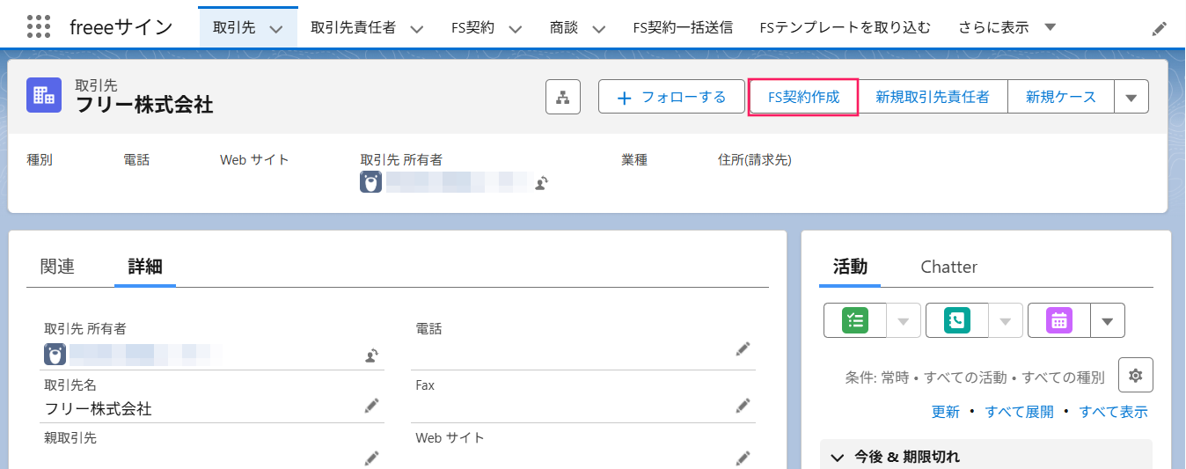Edit the 電話 field pencil

pyautogui.click(x=743, y=349)
